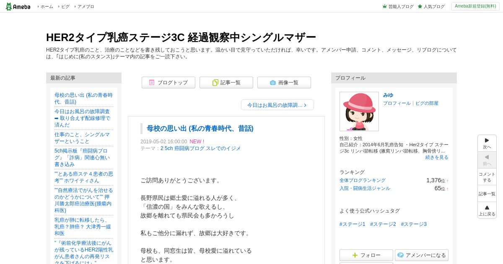Open sidebar article 術前化学療法後にがんが残っている

pos(84,252)
